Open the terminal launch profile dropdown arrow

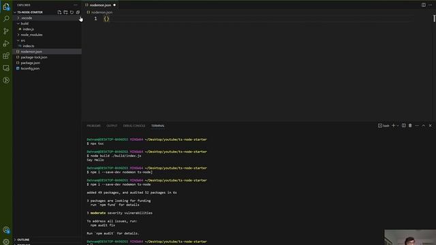pyautogui.click(x=398, y=126)
